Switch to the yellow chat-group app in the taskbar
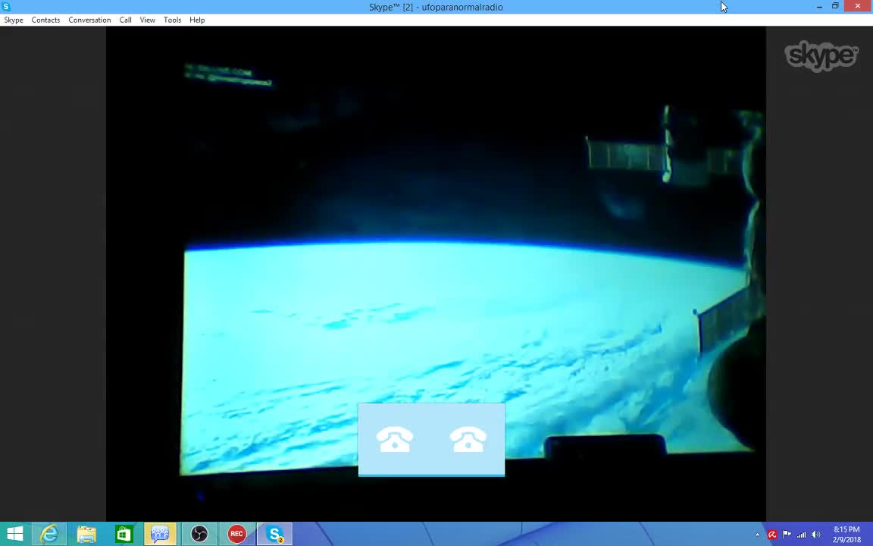 click(x=161, y=535)
